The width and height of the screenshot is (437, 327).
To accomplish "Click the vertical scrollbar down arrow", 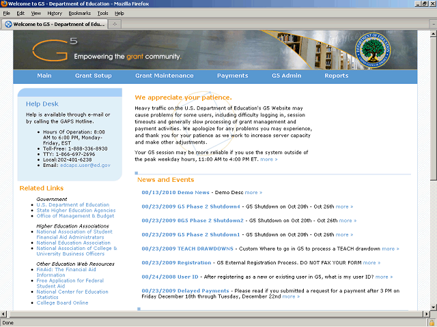I will [x=434, y=307].
